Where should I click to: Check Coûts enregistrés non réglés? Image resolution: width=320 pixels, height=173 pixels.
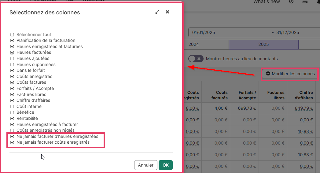tap(13, 131)
